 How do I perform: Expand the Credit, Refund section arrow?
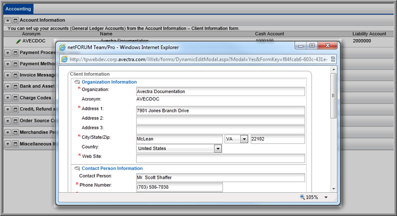pyautogui.click(x=8, y=109)
